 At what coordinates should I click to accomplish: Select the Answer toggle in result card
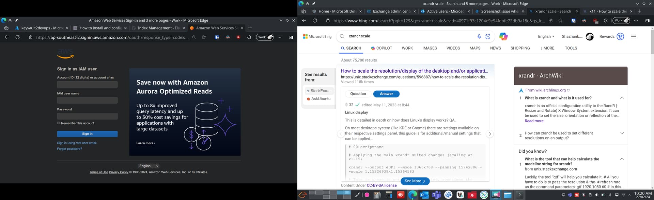[x=386, y=94]
